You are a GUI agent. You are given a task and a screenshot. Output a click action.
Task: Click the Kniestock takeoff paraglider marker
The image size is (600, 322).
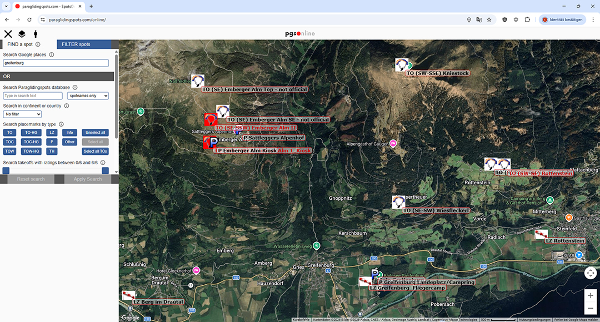pyautogui.click(x=402, y=66)
